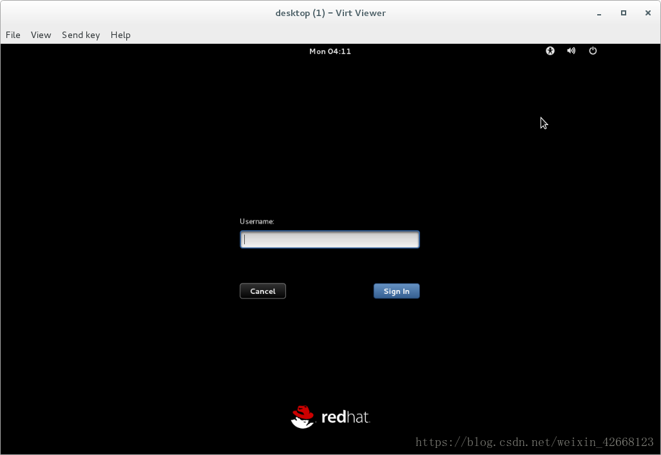
Task: Minimize the Virt Viewer window
Action: pyautogui.click(x=599, y=13)
